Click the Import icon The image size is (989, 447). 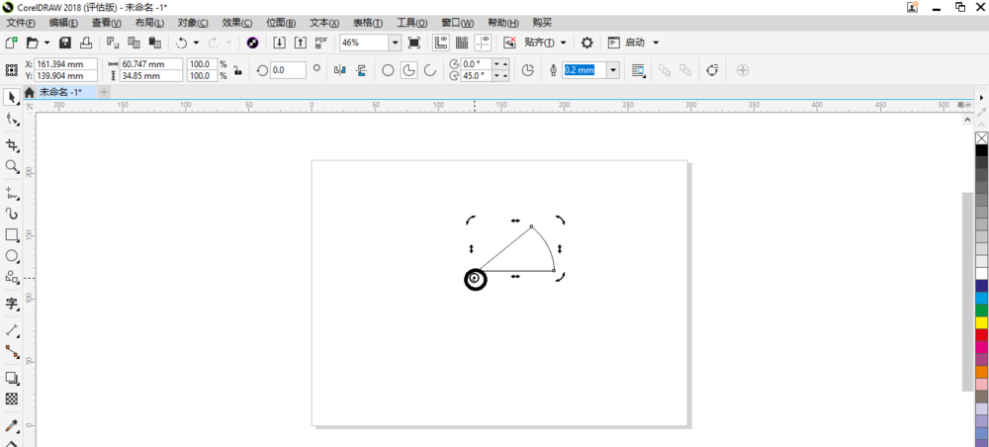280,43
